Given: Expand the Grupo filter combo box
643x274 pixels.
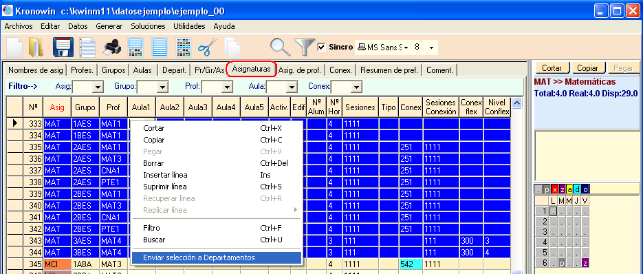Looking at the screenshot, I should [x=163, y=87].
